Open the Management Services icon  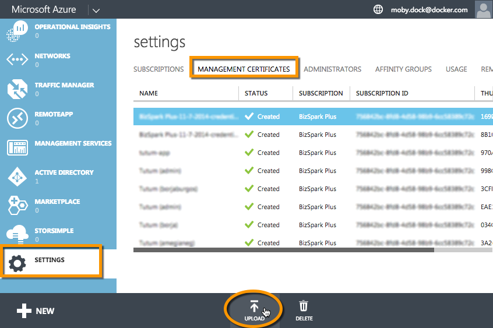click(x=17, y=147)
